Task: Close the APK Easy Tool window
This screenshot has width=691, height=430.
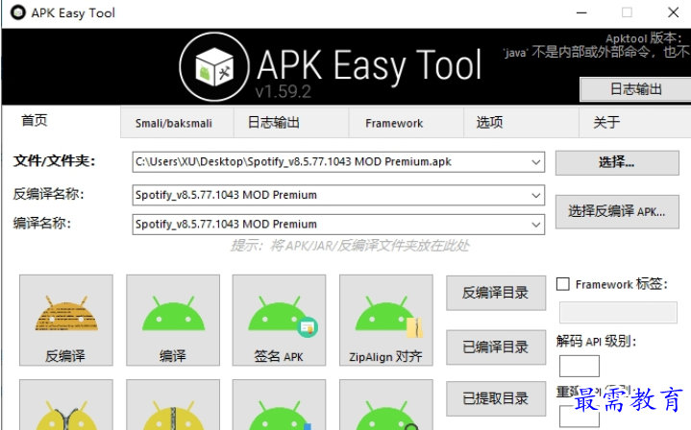Action: [673, 12]
